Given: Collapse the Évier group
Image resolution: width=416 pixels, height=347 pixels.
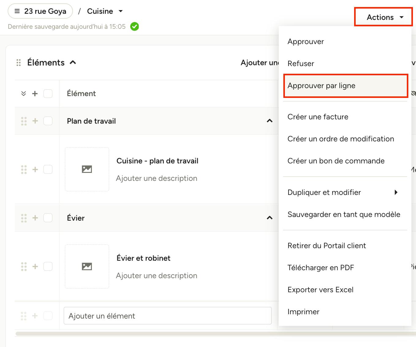Looking at the screenshot, I should [270, 218].
